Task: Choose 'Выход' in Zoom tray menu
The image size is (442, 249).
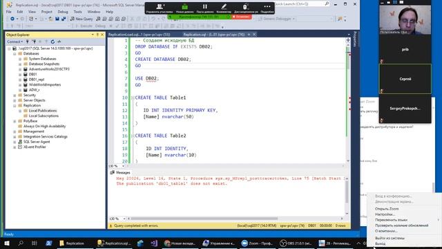Action: click(x=381, y=243)
